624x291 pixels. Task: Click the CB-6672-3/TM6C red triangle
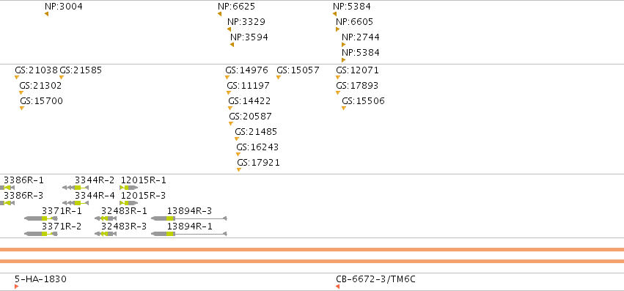point(337,287)
